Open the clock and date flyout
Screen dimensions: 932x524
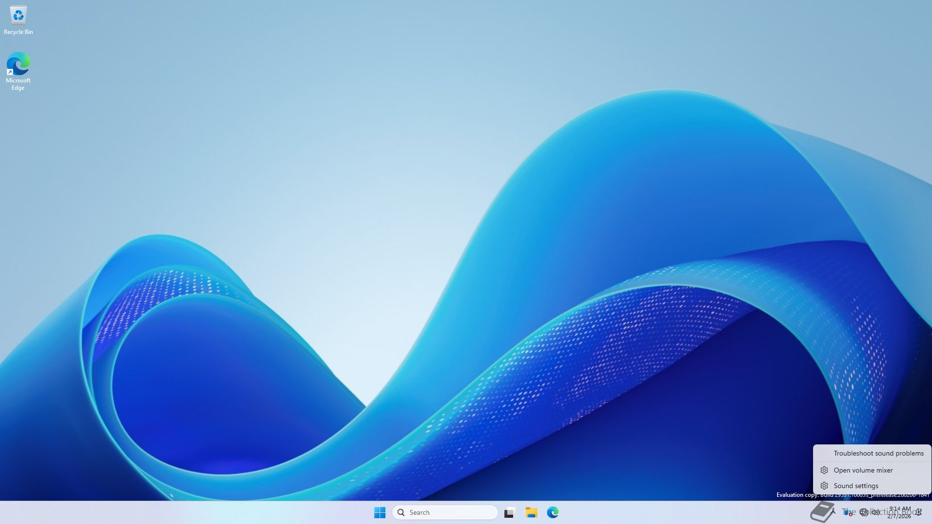[x=899, y=512]
